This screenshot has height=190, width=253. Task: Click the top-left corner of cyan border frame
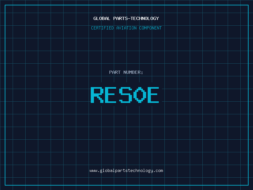[5, 5]
